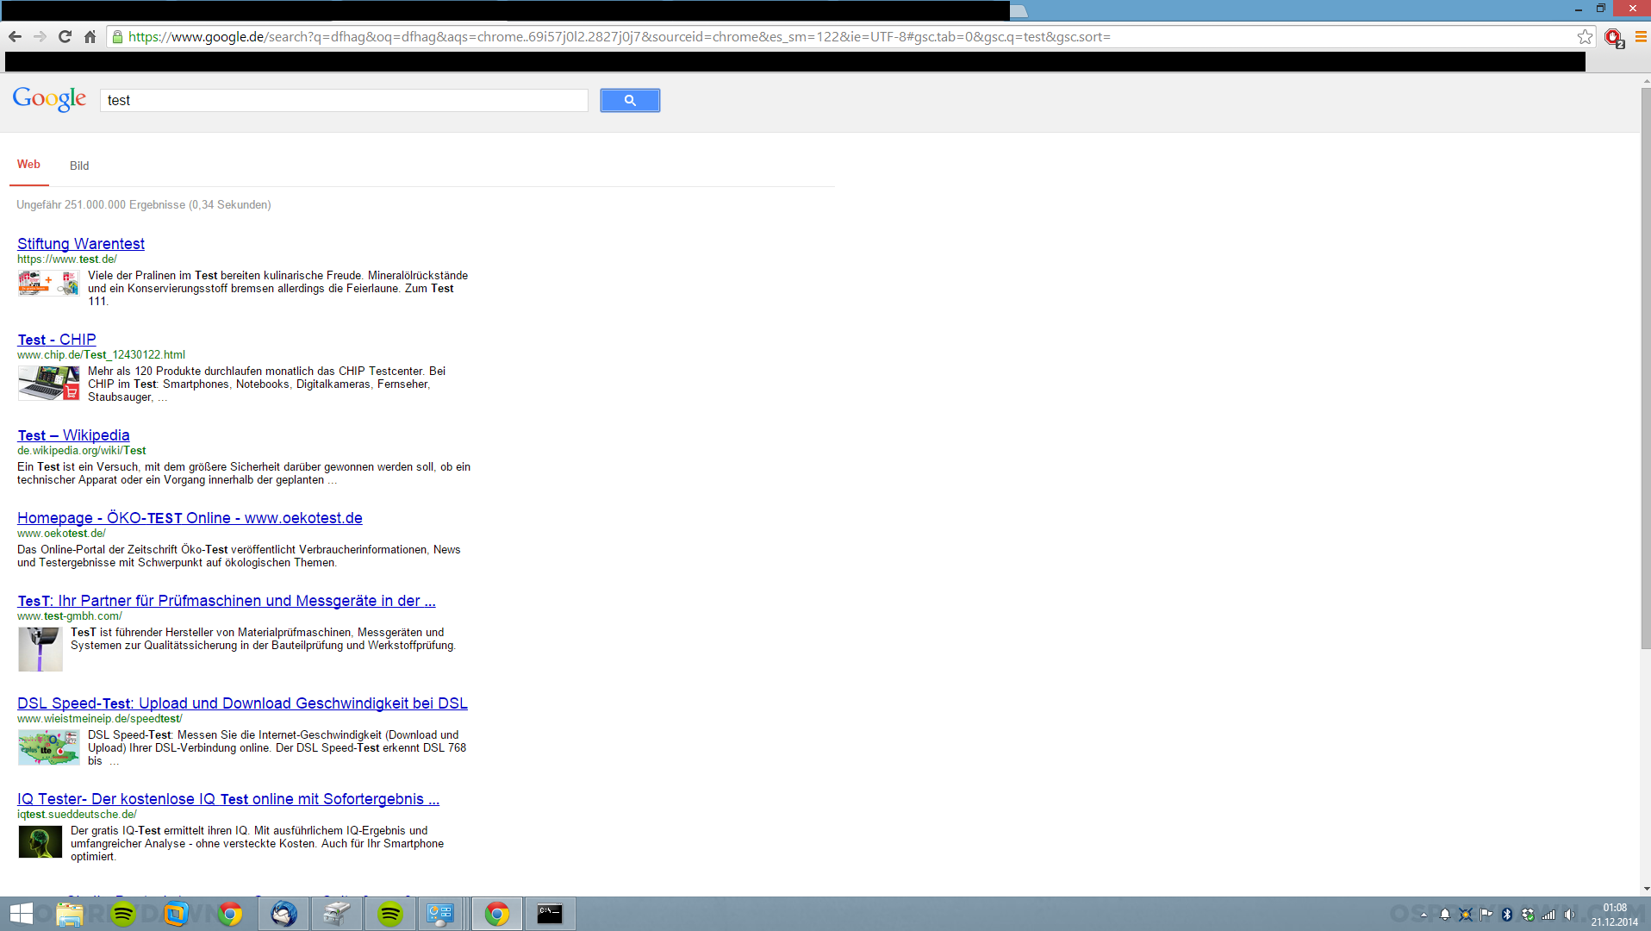Screen dimensions: 1651x931
Task: Click the CHIP laptop thumbnail
Action: tap(49, 383)
